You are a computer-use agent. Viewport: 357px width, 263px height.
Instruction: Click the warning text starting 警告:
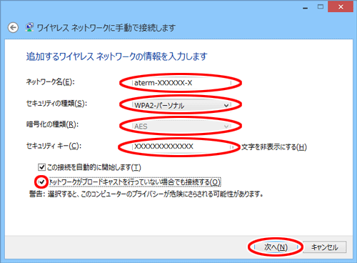coord(146,194)
